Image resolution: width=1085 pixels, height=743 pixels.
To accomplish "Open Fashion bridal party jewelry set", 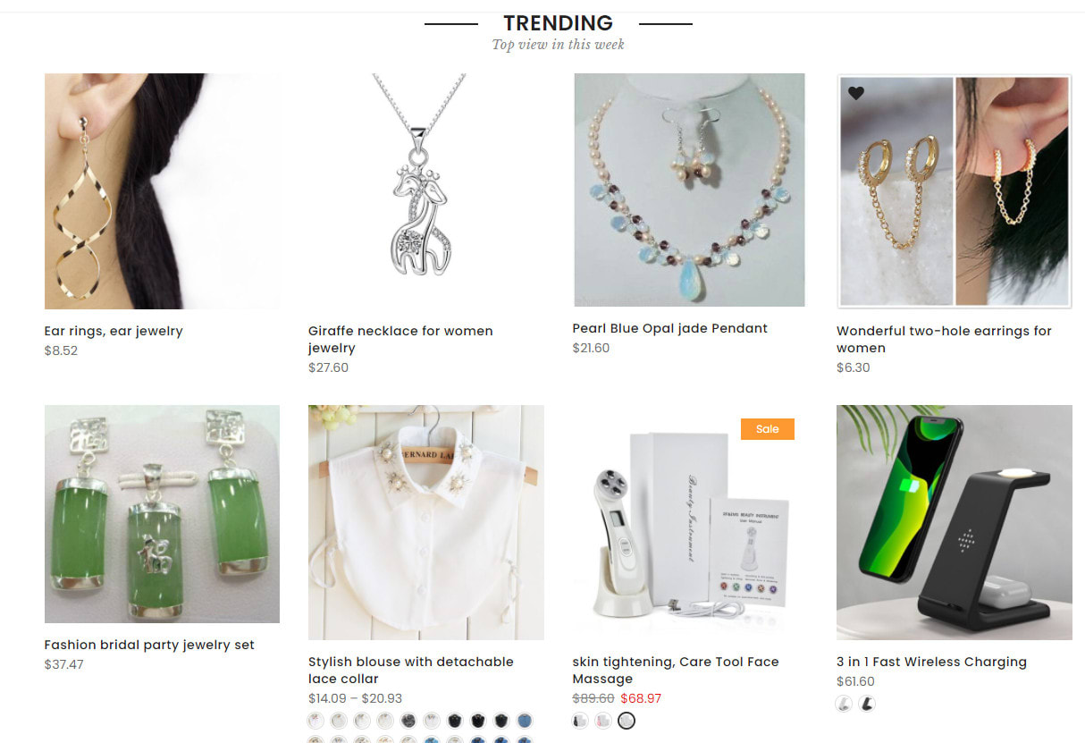I will [150, 645].
